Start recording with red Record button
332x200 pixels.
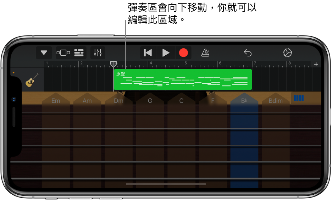coord(183,53)
